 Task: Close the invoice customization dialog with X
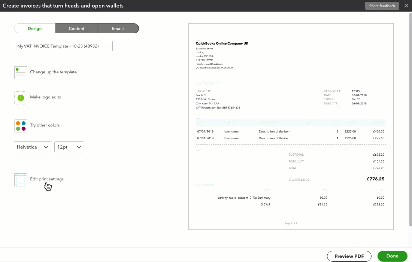[x=406, y=6]
